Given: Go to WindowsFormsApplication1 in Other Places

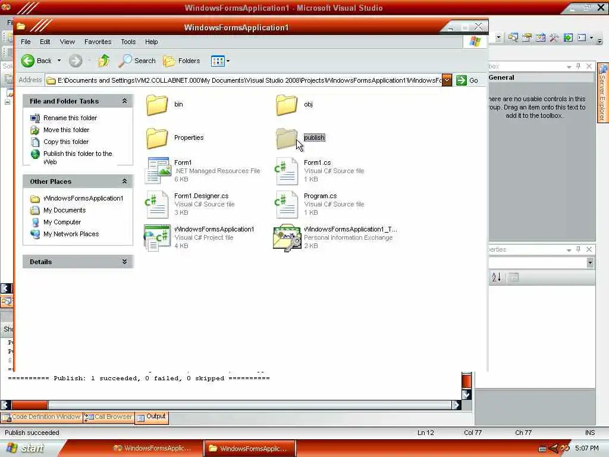Looking at the screenshot, I should pyautogui.click(x=83, y=198).
